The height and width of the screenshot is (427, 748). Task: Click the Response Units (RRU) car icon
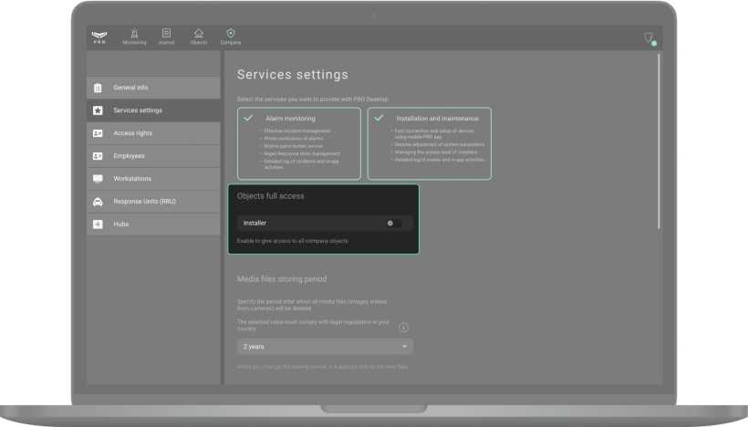click(98, 202)
